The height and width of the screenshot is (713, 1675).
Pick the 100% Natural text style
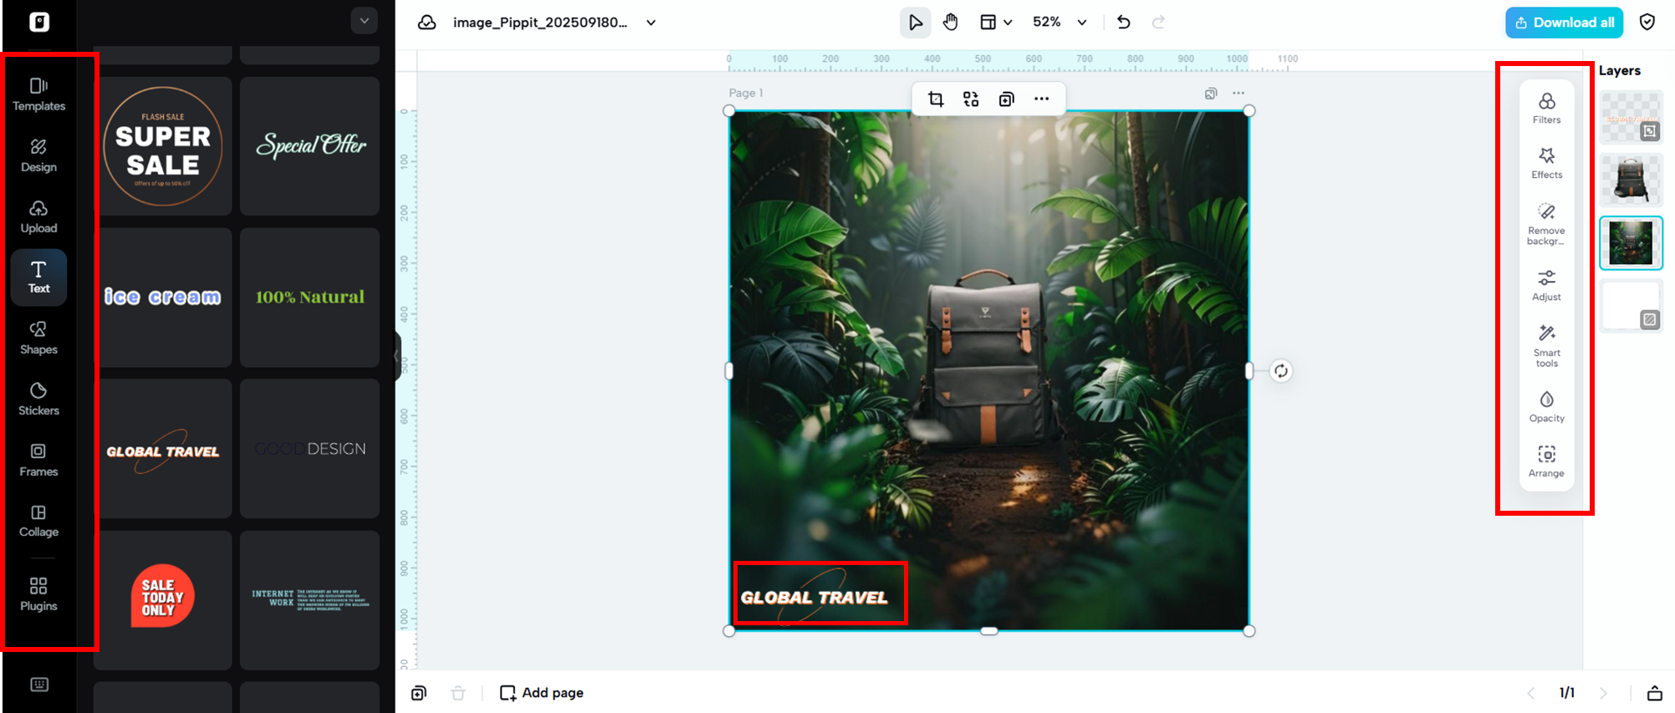(x=309, y=298)
